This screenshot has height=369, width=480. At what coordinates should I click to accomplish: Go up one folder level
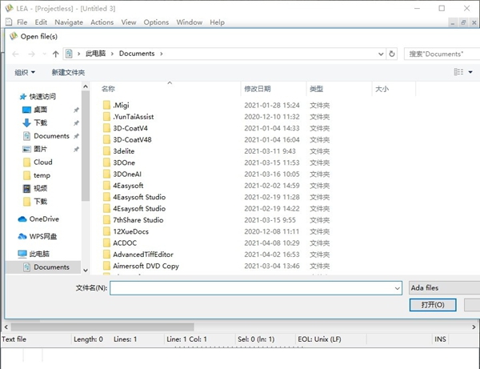click(x=55, y=54)
